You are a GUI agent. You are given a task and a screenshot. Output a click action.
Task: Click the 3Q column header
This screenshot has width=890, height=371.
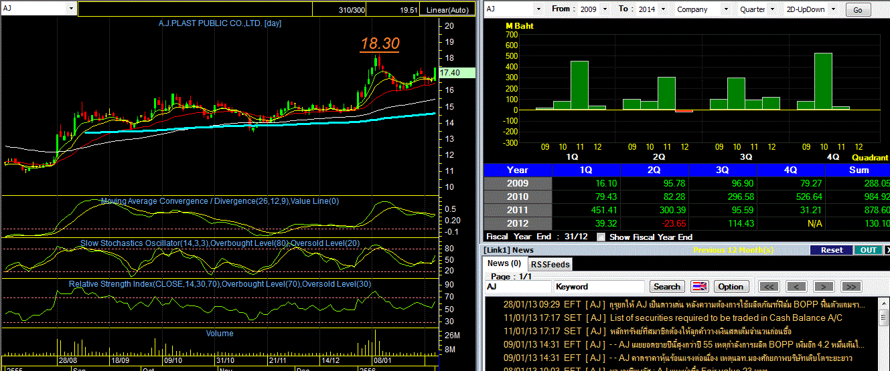(x=723, y=170)
